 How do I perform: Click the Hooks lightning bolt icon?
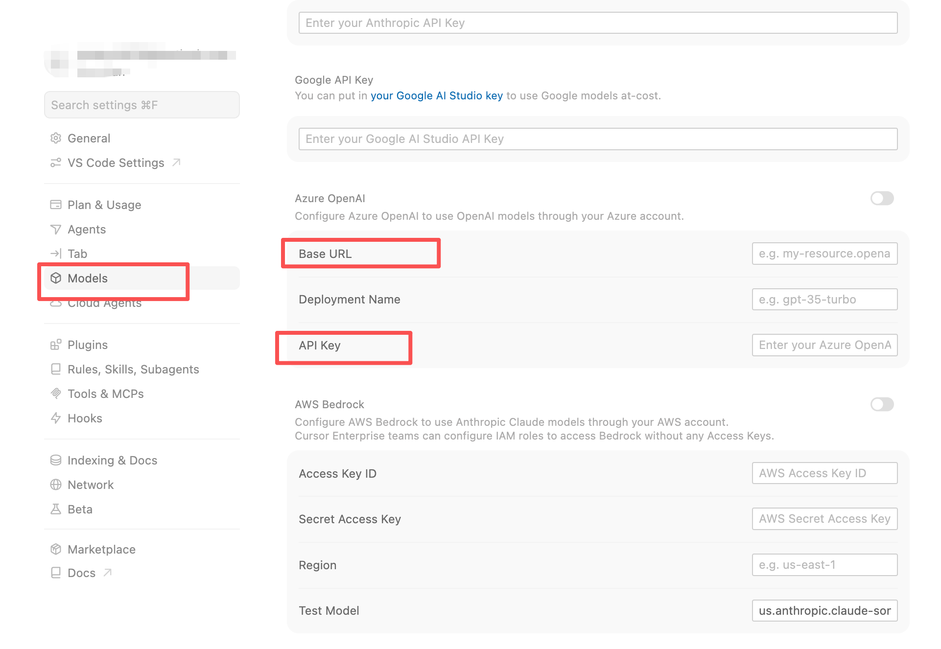(x=56, y=418)
